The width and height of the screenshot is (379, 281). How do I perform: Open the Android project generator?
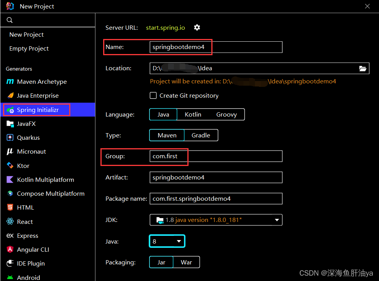[x=27, y=276]
